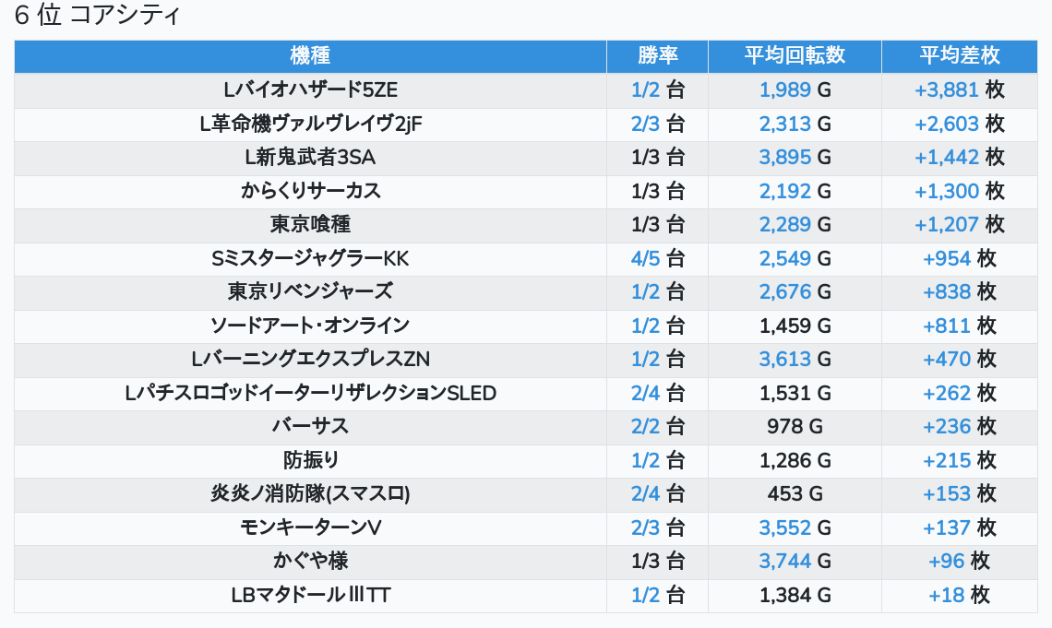Select the 炎炎ノ消防隊(スマスロ) machine name
The width and height of the screenshot is (1052, 628).
click(x=310, y=493)
